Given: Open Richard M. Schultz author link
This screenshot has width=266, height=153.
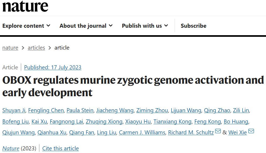Looking at the screenshot, I should (191, 132).
